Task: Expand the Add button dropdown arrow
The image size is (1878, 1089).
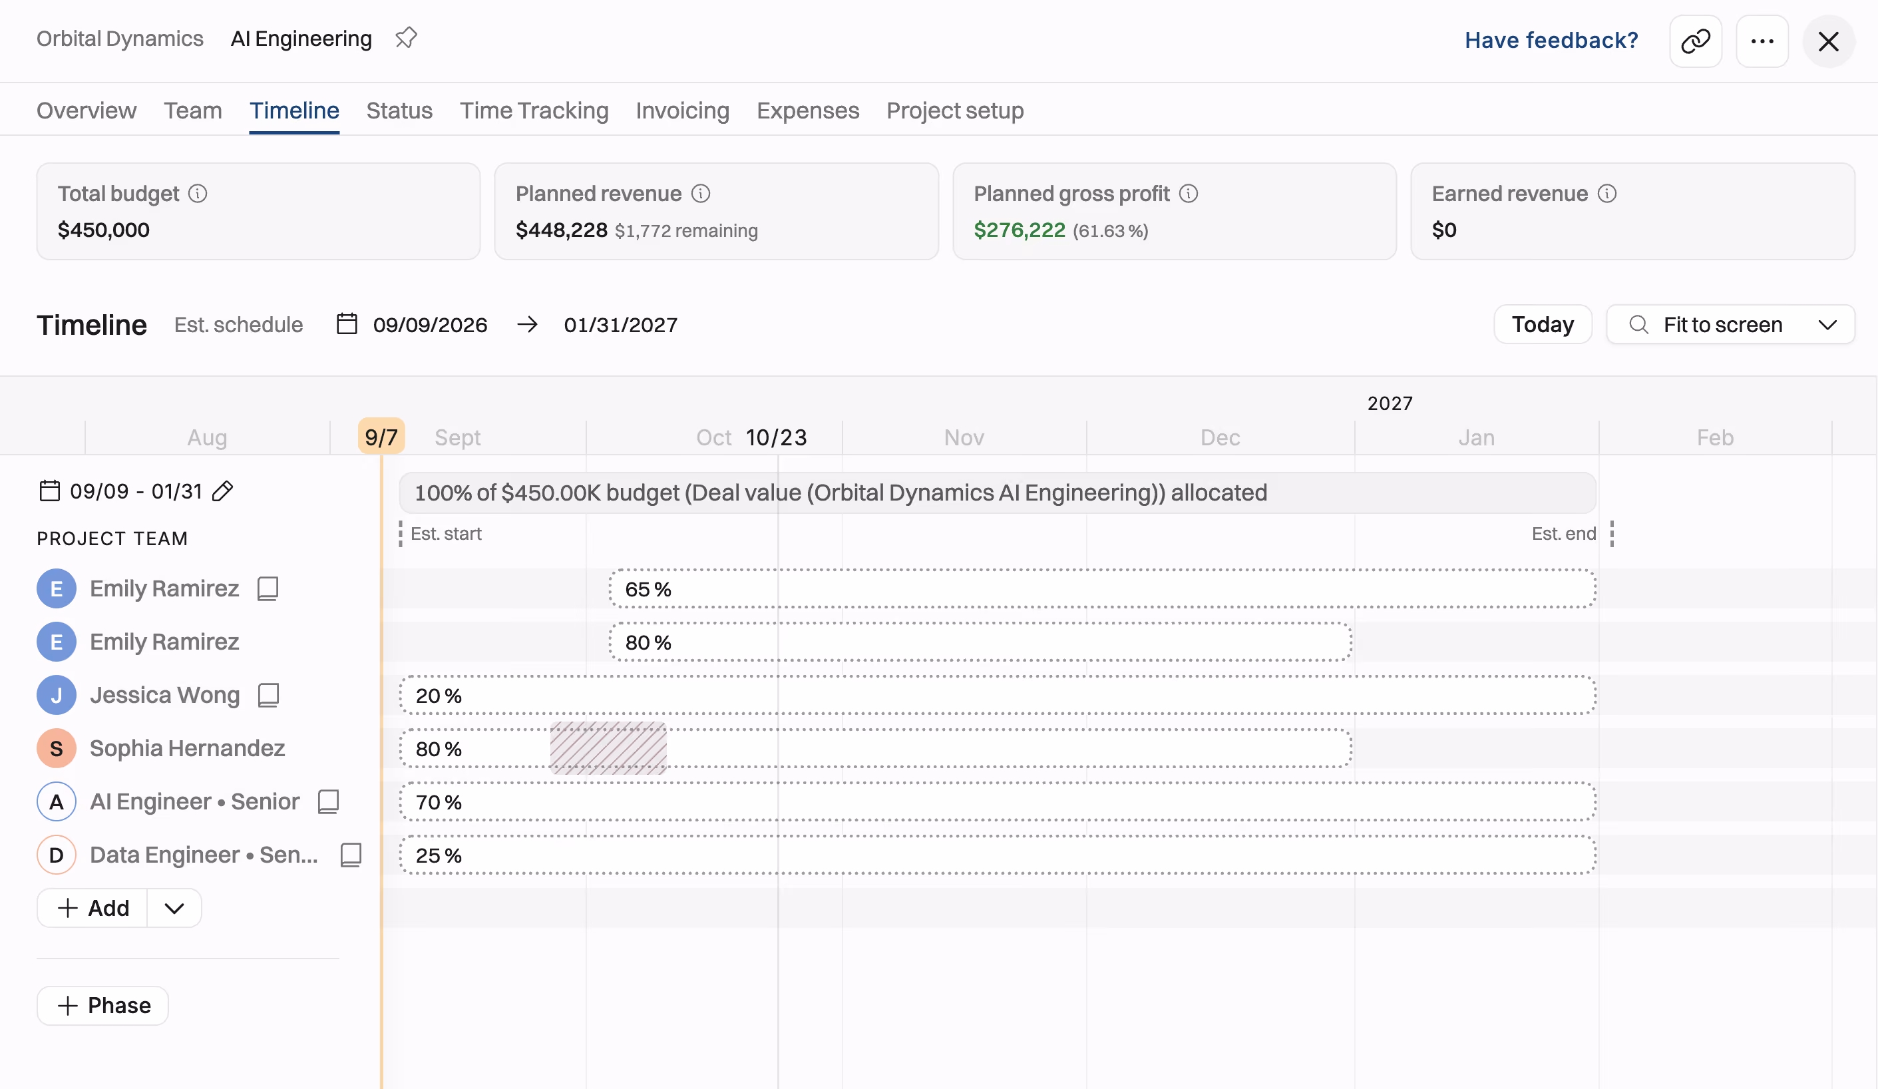Action: point(174,908)
